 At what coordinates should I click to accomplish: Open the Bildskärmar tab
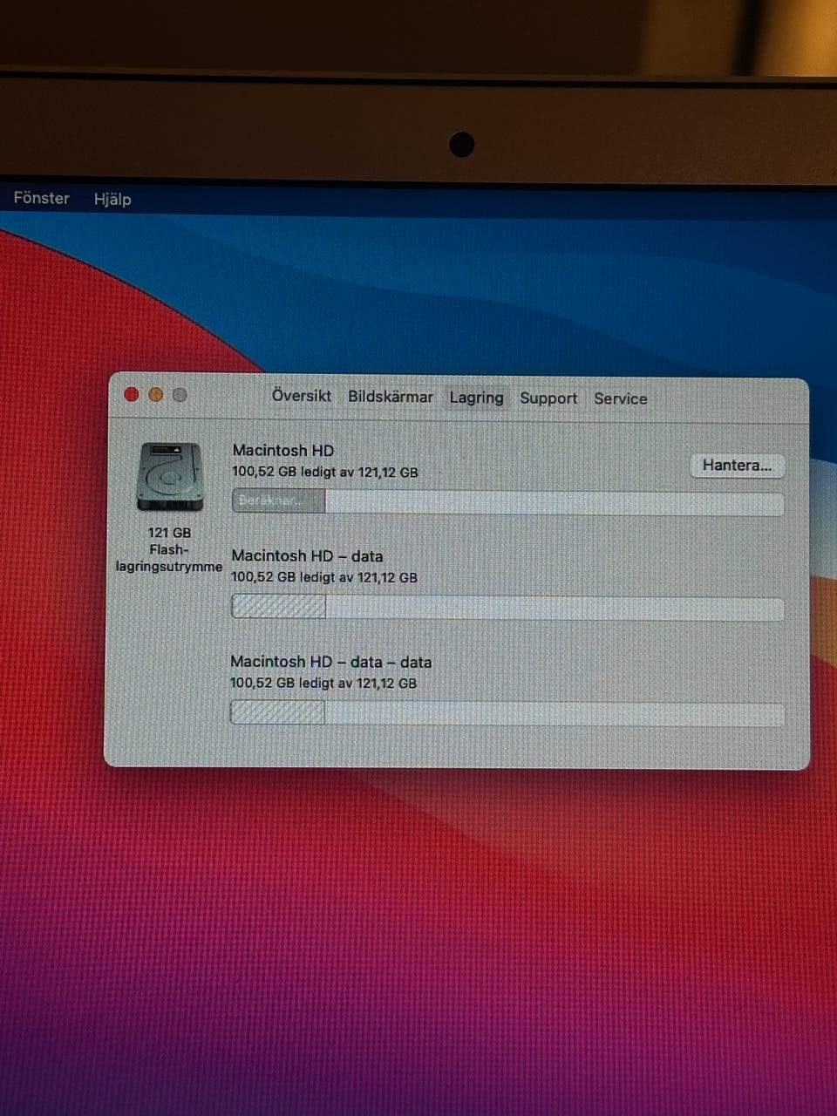pos(390,397)
